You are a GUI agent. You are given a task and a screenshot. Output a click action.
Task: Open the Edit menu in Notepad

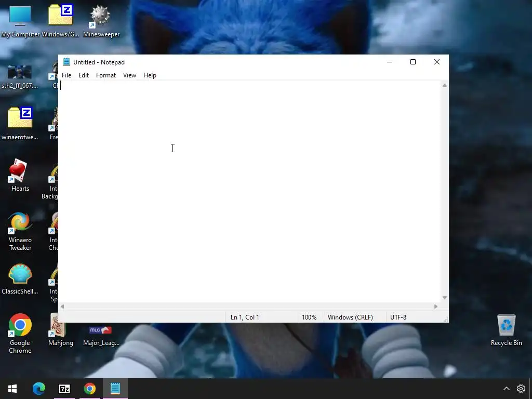click(x=84, y=75)
